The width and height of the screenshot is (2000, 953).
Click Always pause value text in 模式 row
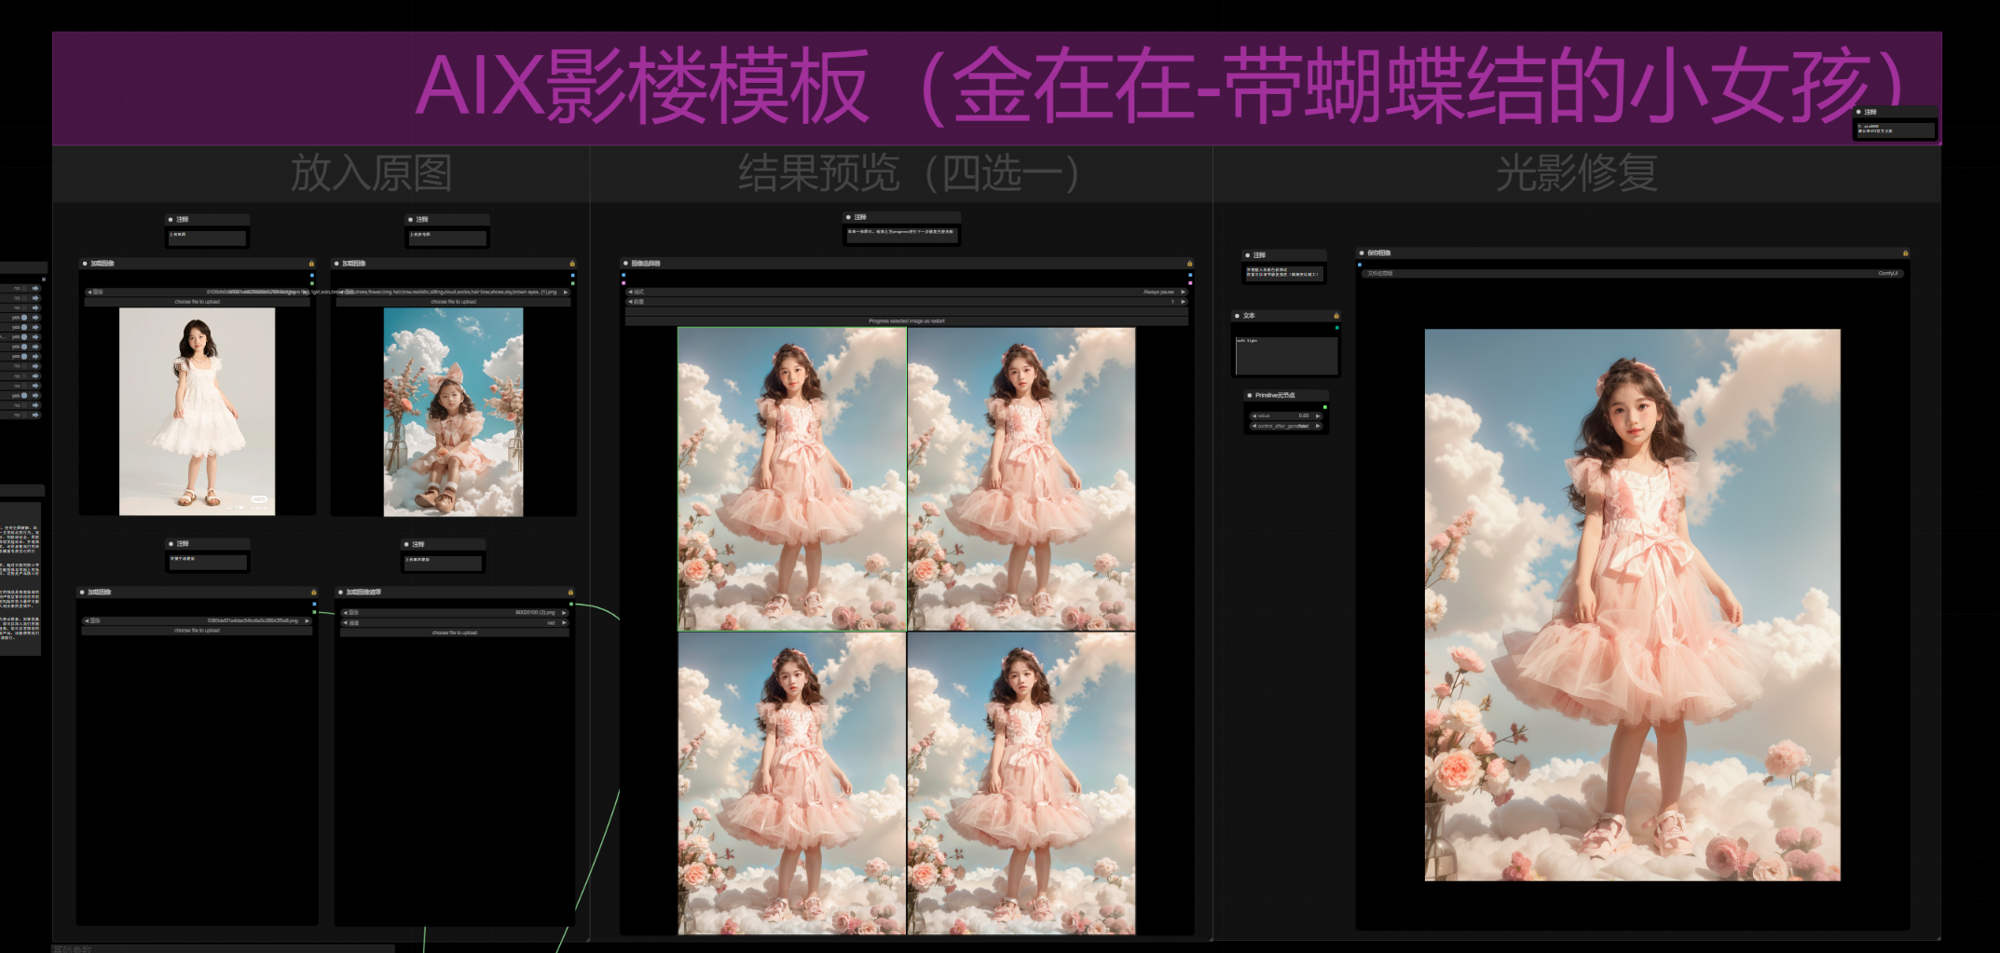click(x=1158, y=292)
